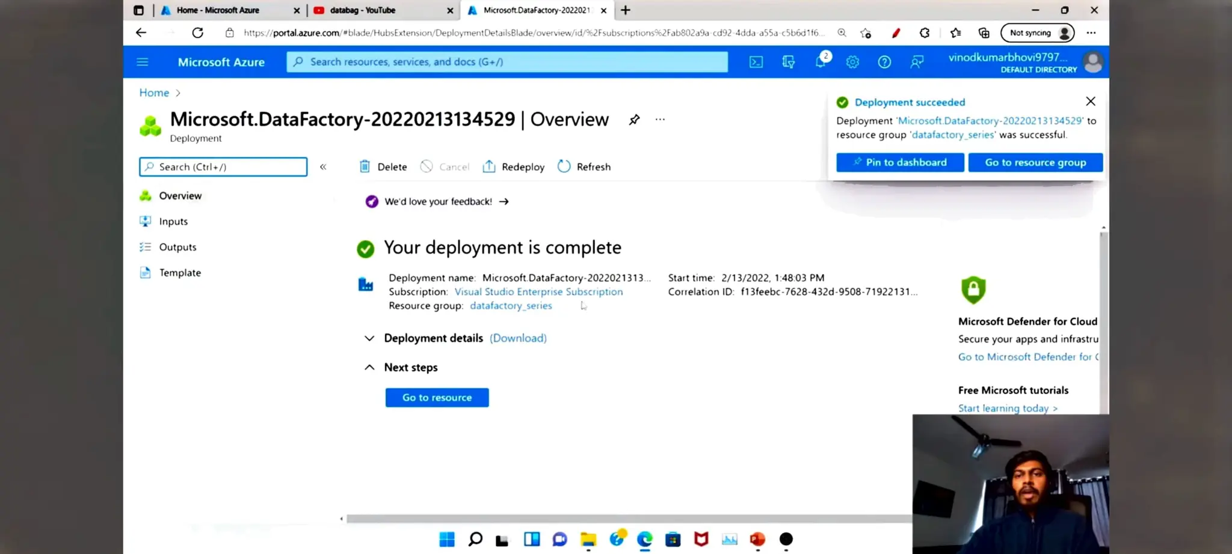The height and width of the screenshot is (554, 1232).
Task: Click Go to resource group in the notification
Action: [1035, 162]
